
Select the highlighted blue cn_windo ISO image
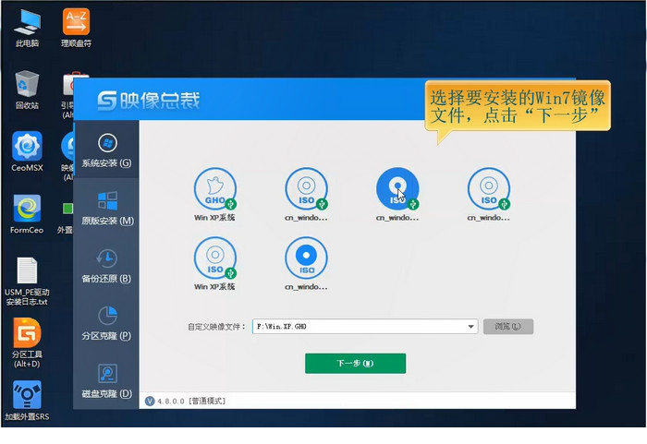click(x=397, y=194)
